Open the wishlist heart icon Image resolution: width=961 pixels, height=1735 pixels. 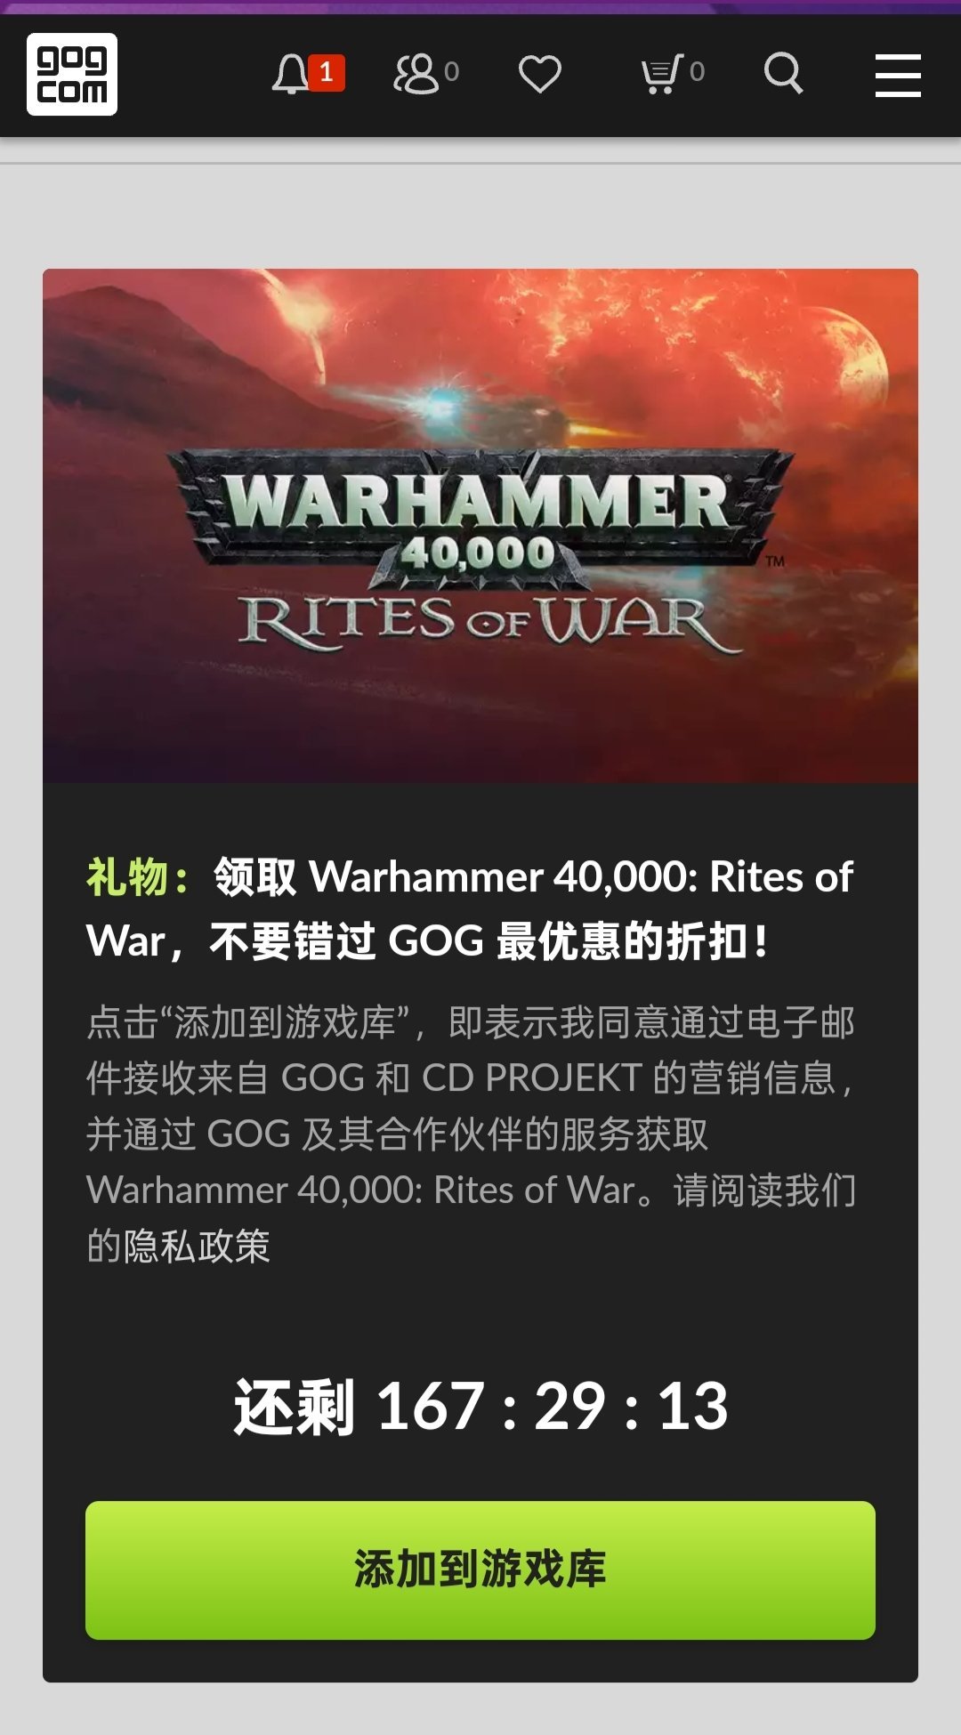point(540,74)
